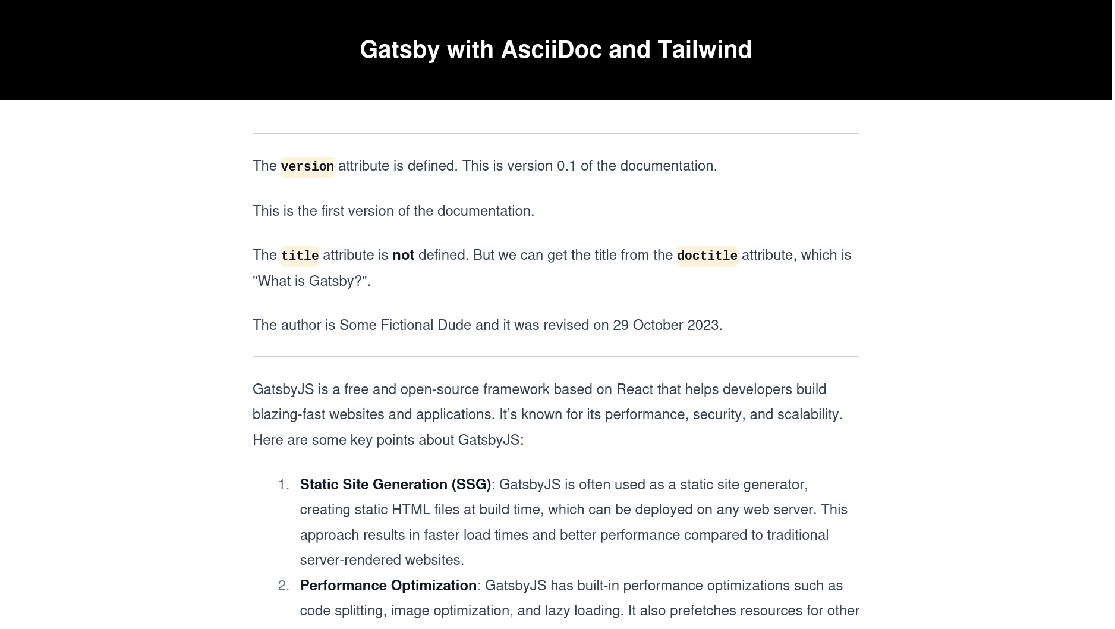Screen dimensions: 1115x629
Task: Click the highlighted doctitle code term
Action: [x=707, y=256]
